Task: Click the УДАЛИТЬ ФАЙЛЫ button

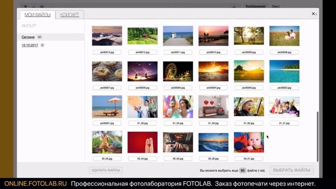Action: (106, 170)
